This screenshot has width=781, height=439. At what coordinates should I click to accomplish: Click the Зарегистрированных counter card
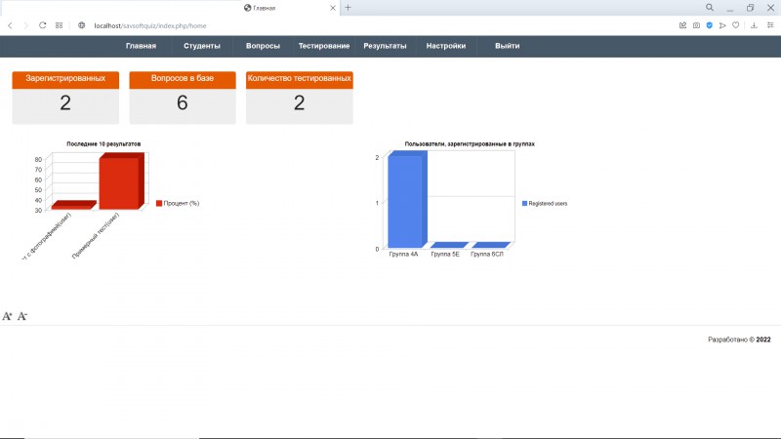point(65,98)
